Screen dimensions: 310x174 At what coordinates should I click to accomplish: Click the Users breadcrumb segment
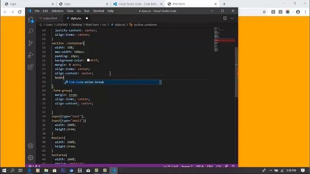49,25
